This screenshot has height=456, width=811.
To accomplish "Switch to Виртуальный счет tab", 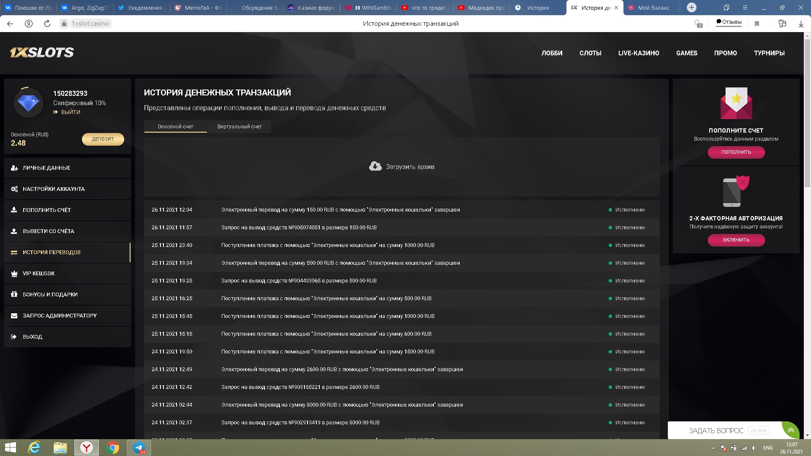I will (x=239, y=127).
